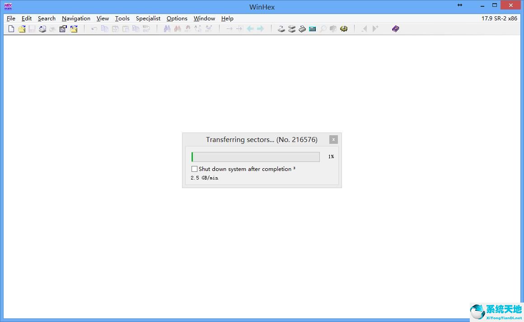Click the Options gear icon
The width and height of the screenshot is (524, 322).
[x=344, y=29]
